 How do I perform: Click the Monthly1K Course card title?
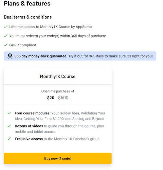58,76
